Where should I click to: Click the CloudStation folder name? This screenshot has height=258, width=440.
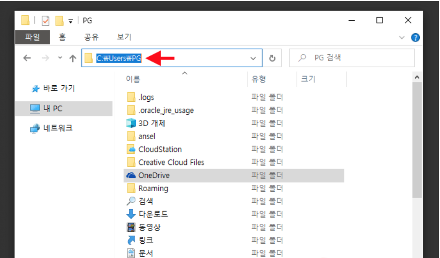click(x=160, y=149)
